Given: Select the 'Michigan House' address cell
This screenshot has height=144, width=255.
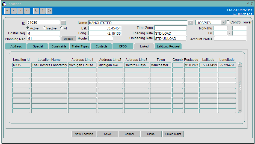Looking at the screenshot, I should pos(82,65).
